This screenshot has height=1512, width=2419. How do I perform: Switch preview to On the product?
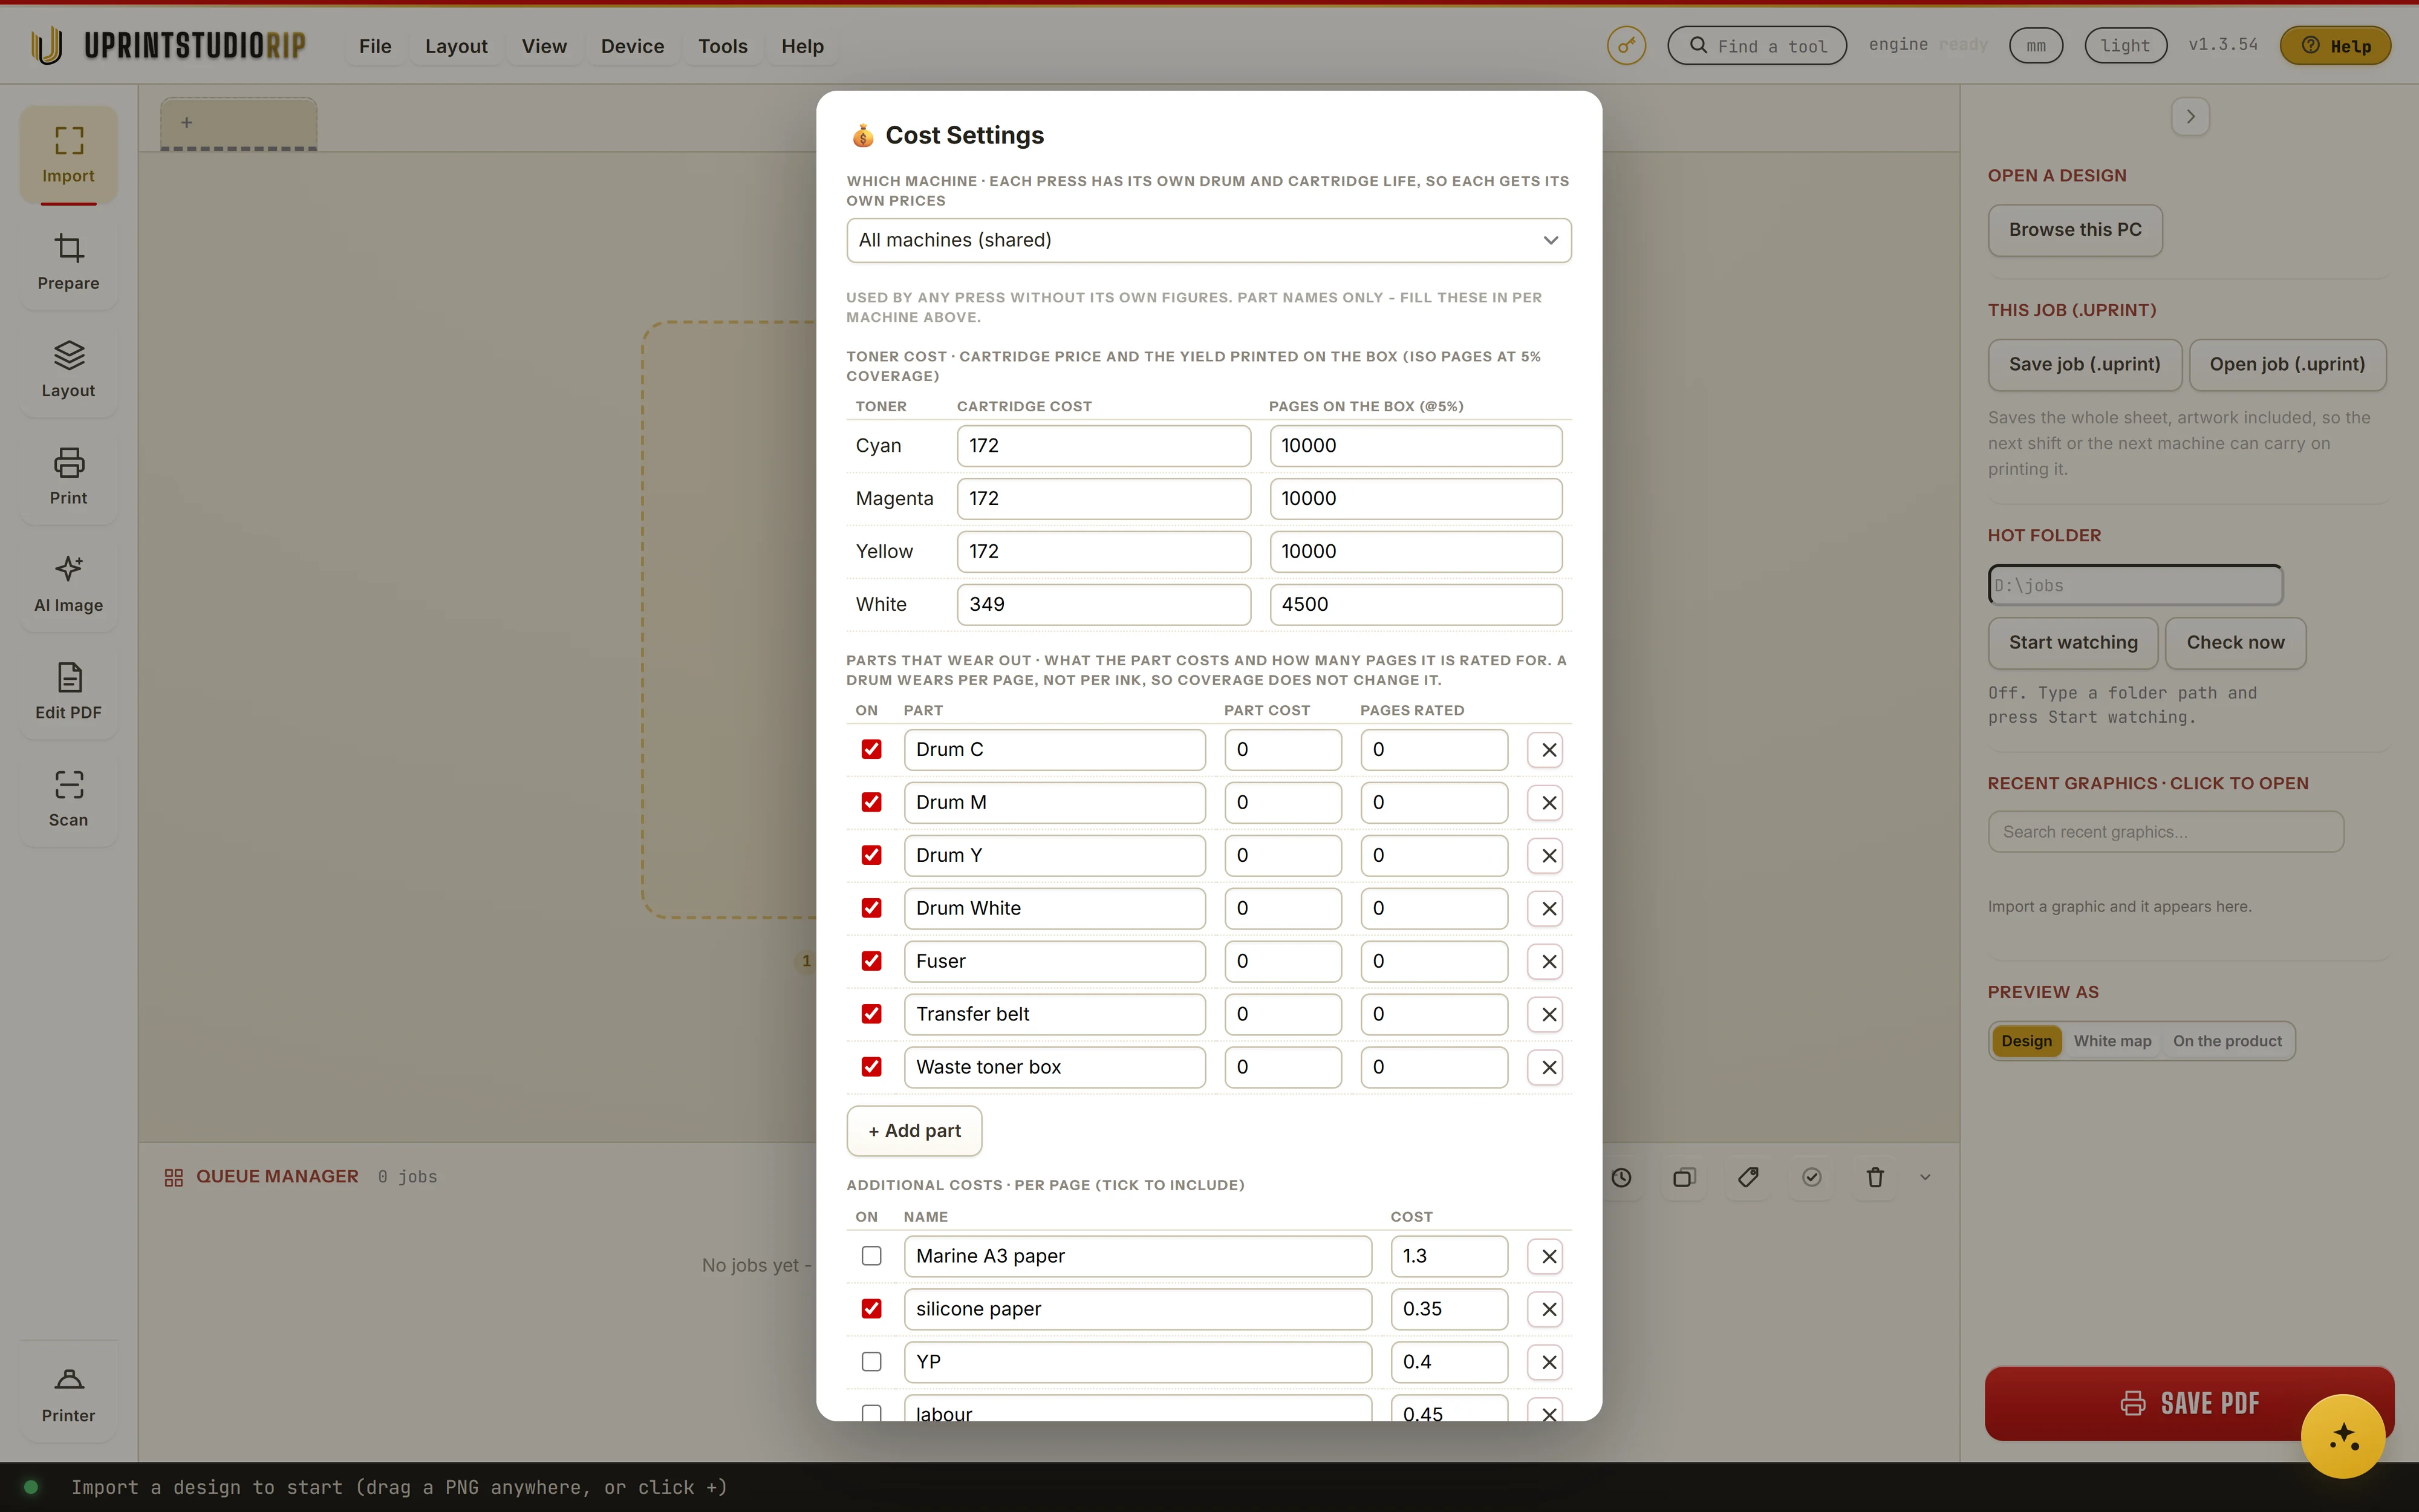(x=2227, y=1041)
